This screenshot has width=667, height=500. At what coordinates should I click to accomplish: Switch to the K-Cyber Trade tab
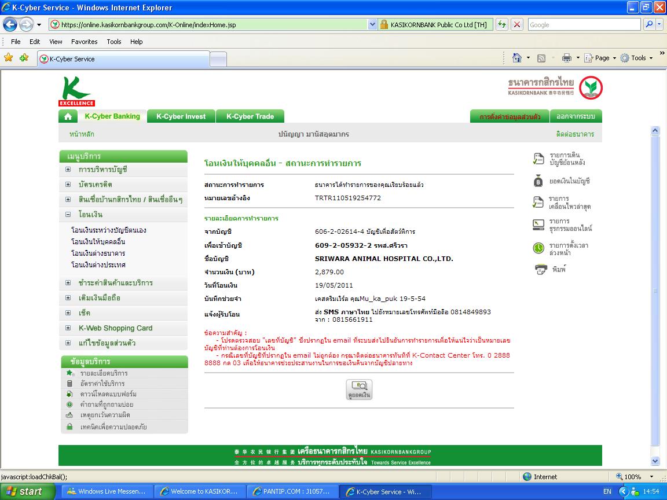coord(250,116)
